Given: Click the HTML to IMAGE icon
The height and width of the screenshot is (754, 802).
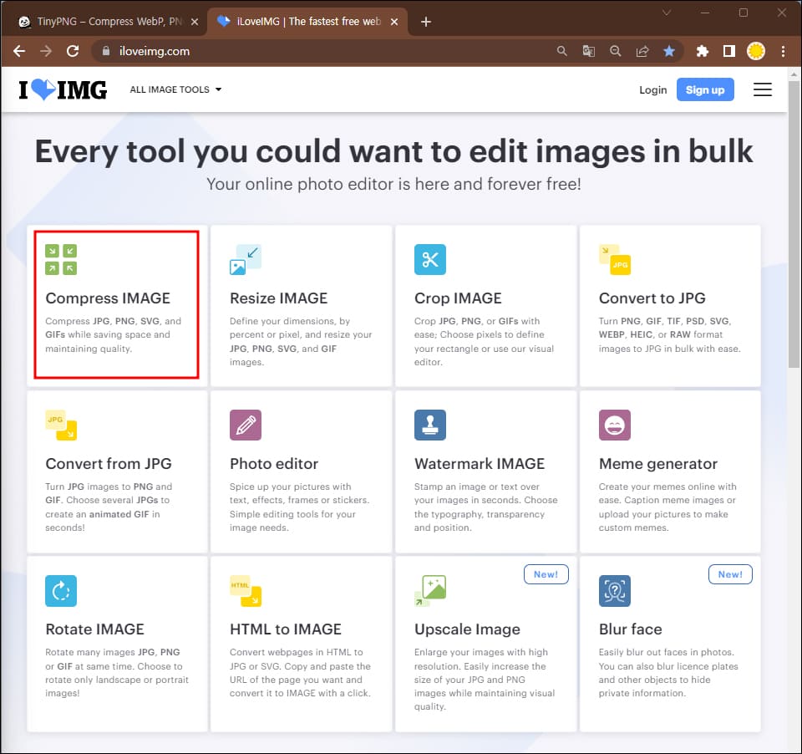Looking at the screenshot, I should (246, 591).
